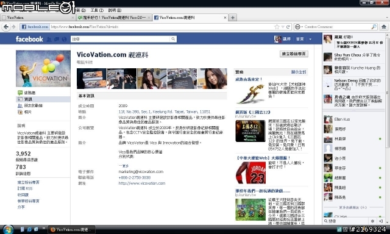Expand more online friends (6) in chat
The height and width of the screenshot is (234, 390).
point(353,207)
